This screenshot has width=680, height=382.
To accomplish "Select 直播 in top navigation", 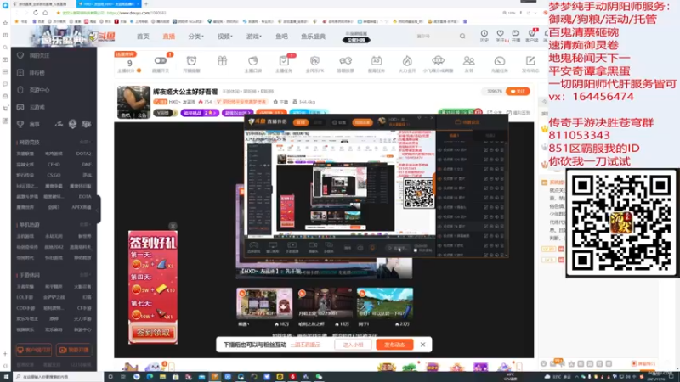I will (x=168, y=37).
